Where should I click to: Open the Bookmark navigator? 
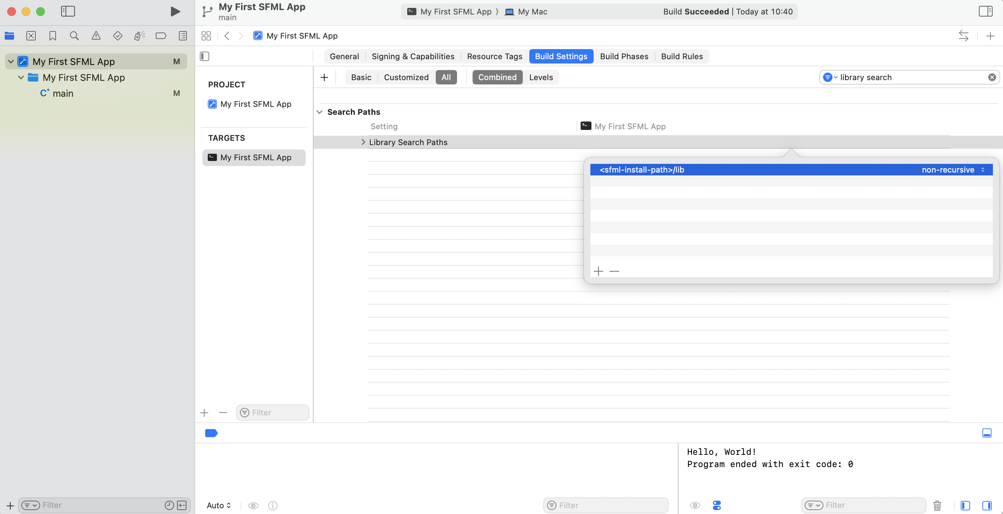coord(52,35)
